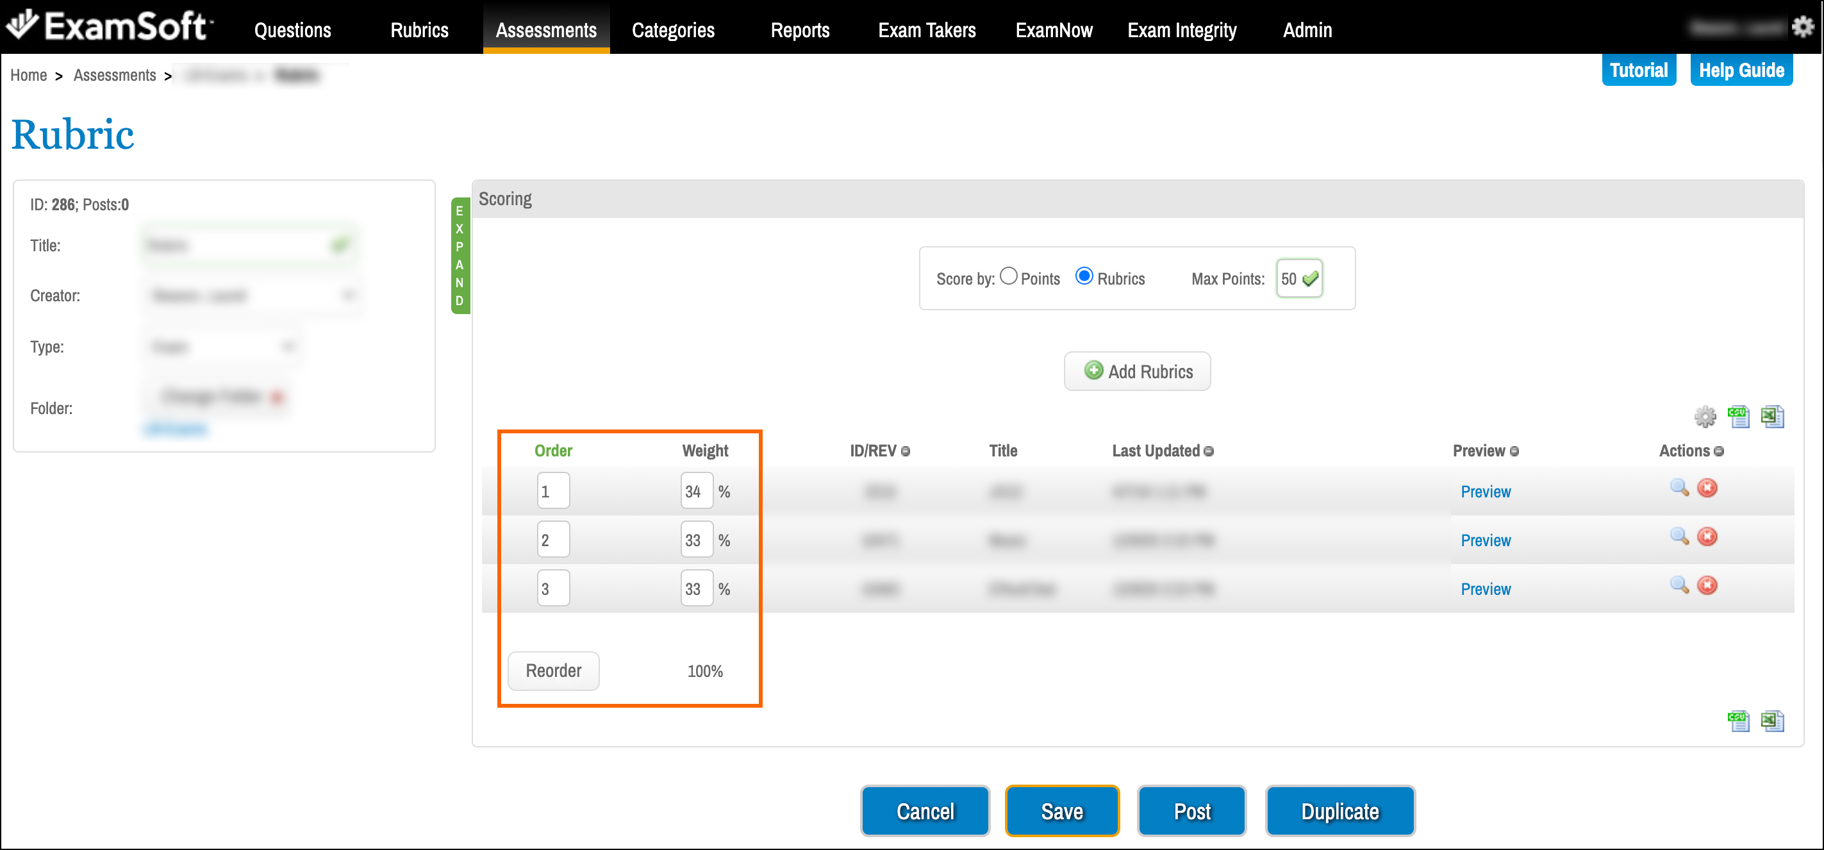The width and height of the screenshot is (1824, 850).
Task: Click the Weight field in order row 2
Action: click(696, 540)
